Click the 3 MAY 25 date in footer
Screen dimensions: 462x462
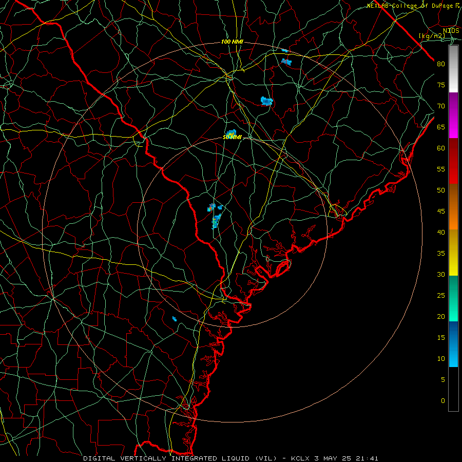tap(333, 458)
